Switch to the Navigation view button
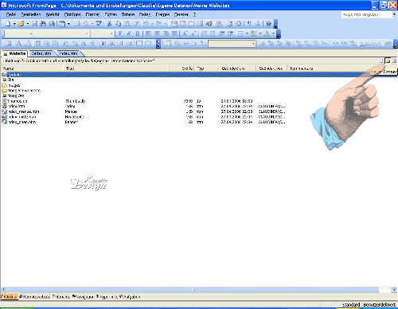 [83, 297]
